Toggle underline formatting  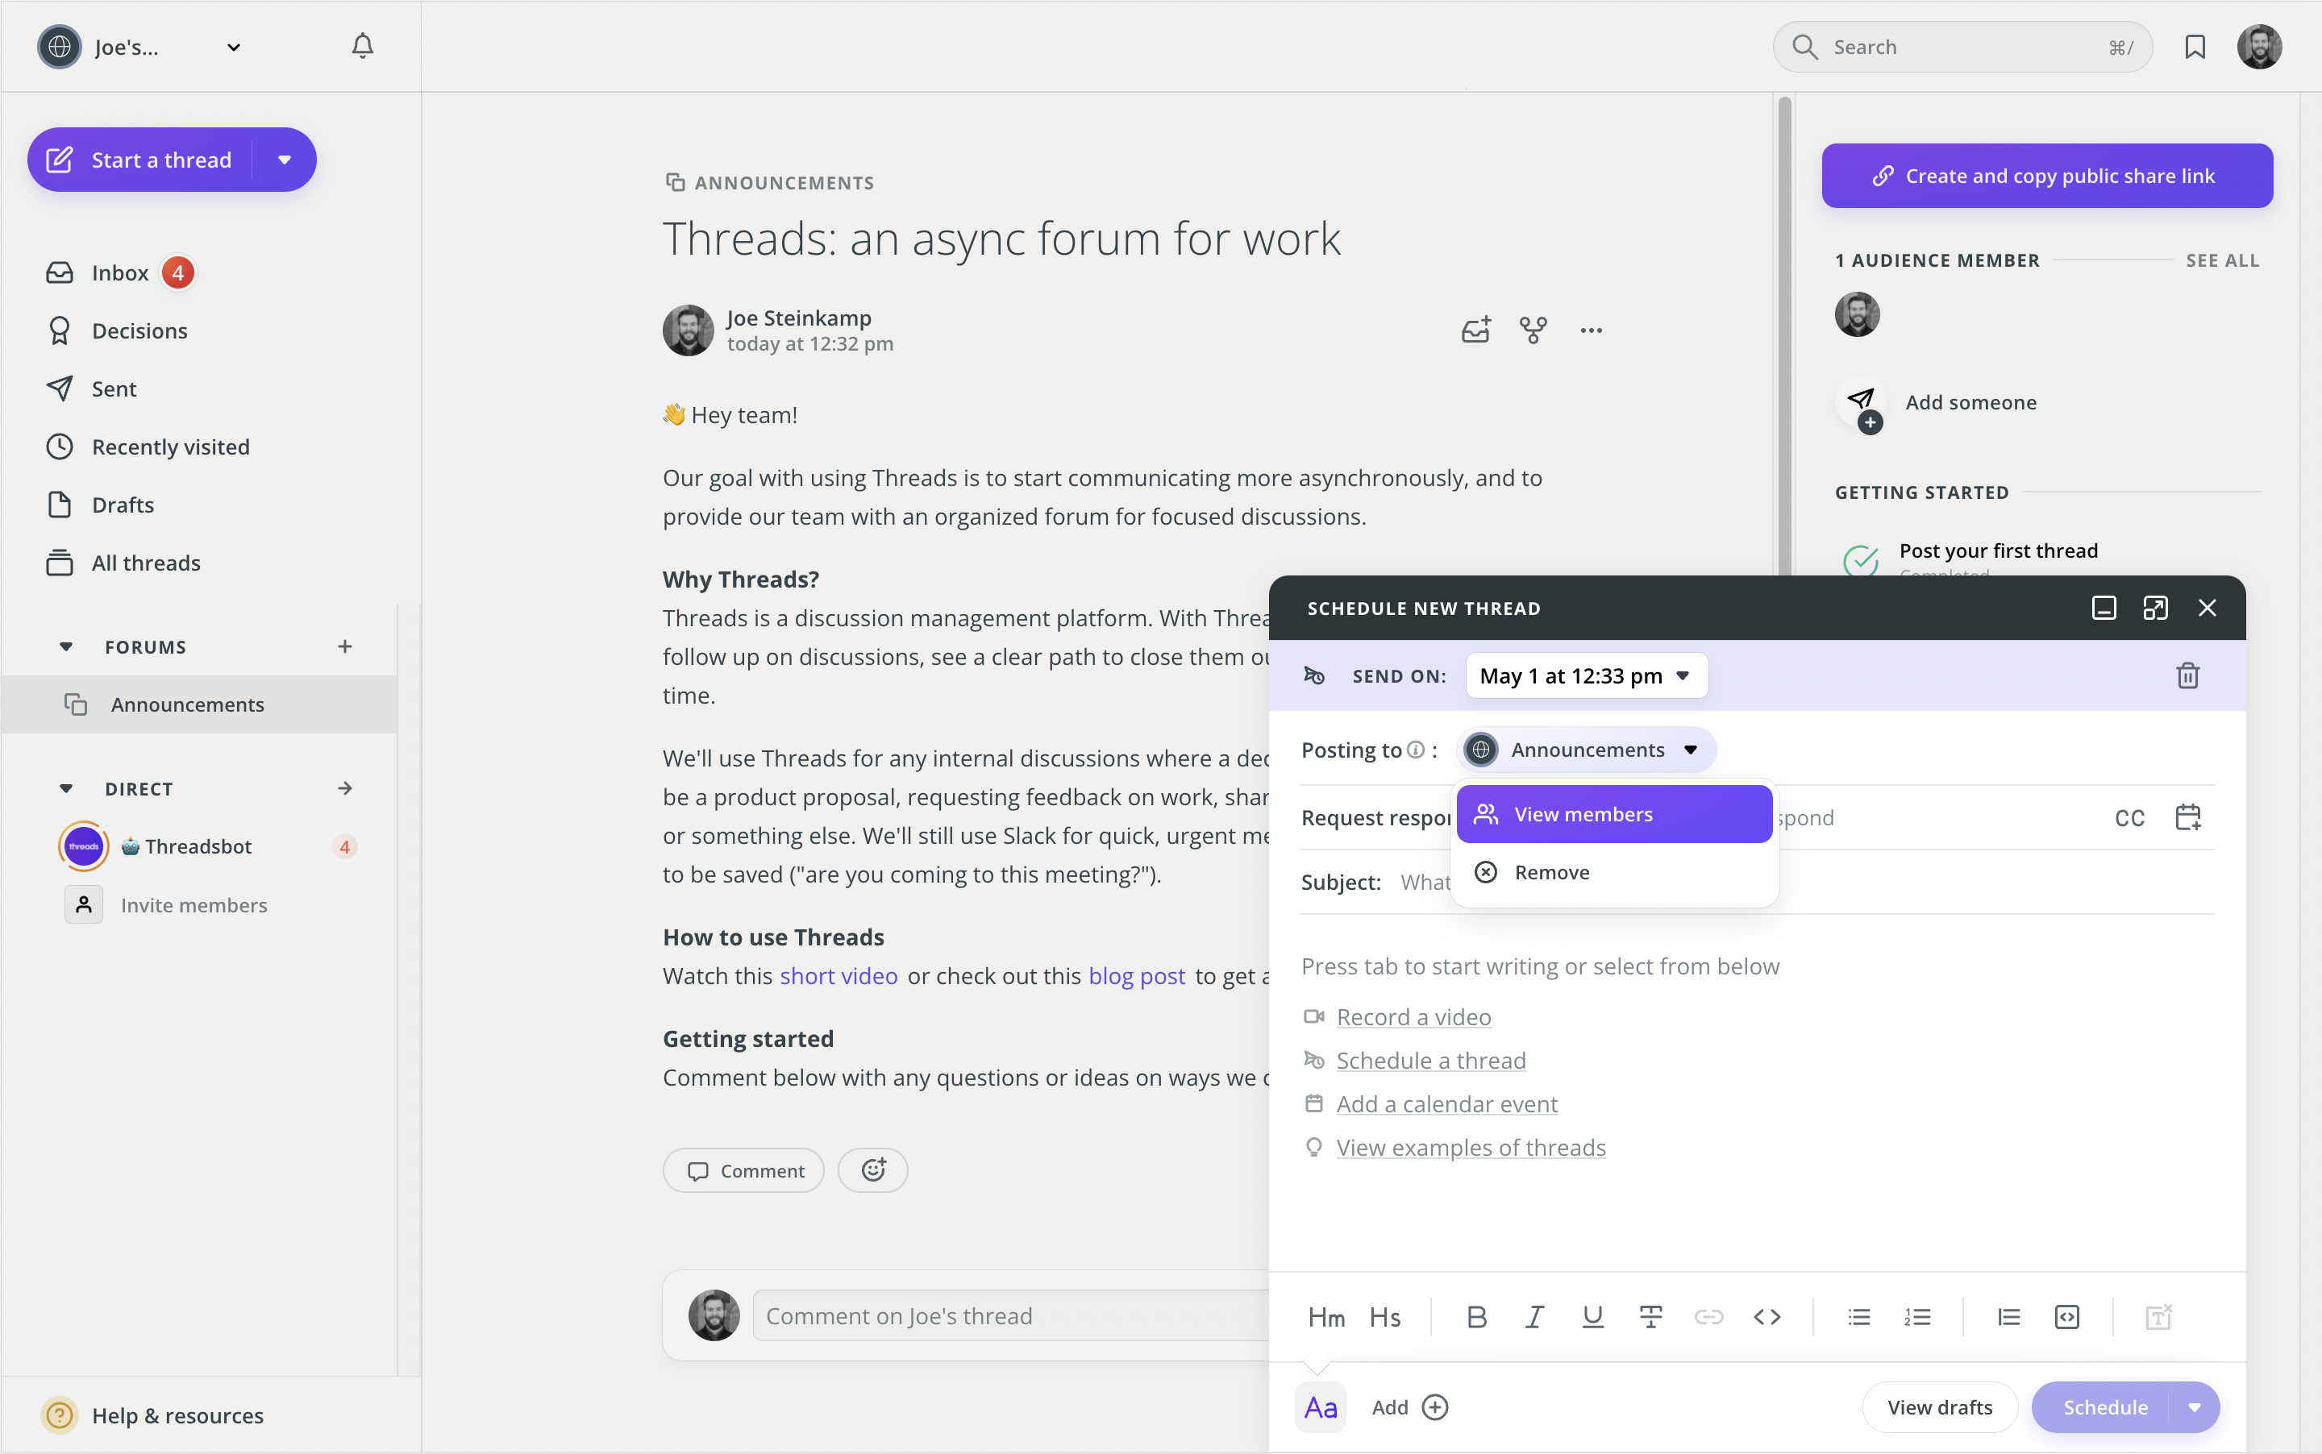(1592, 1316)
